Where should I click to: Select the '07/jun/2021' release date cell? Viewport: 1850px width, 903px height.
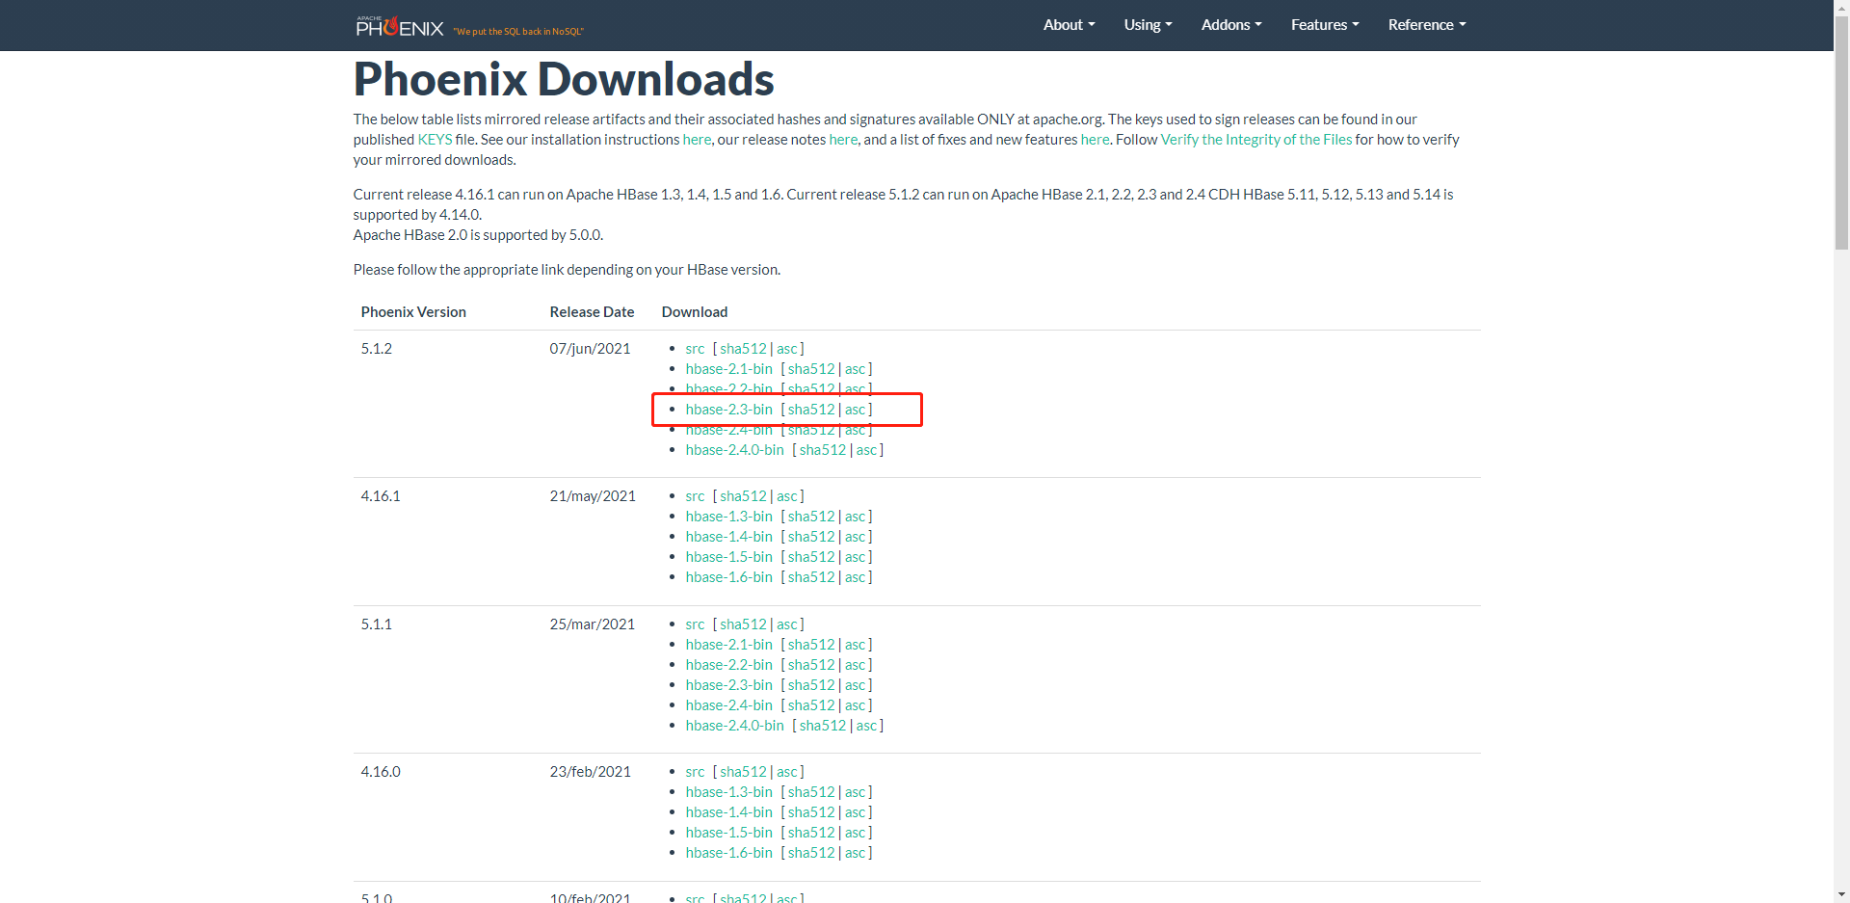tap(590, 349)
